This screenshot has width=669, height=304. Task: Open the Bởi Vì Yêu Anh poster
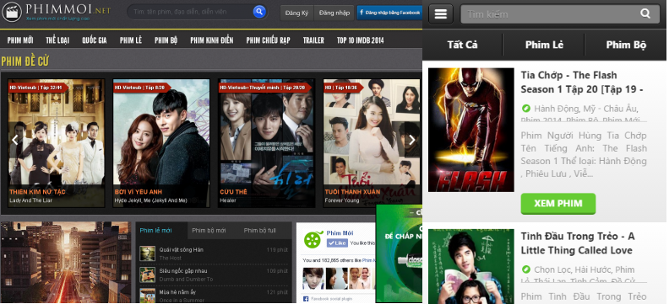161,143
